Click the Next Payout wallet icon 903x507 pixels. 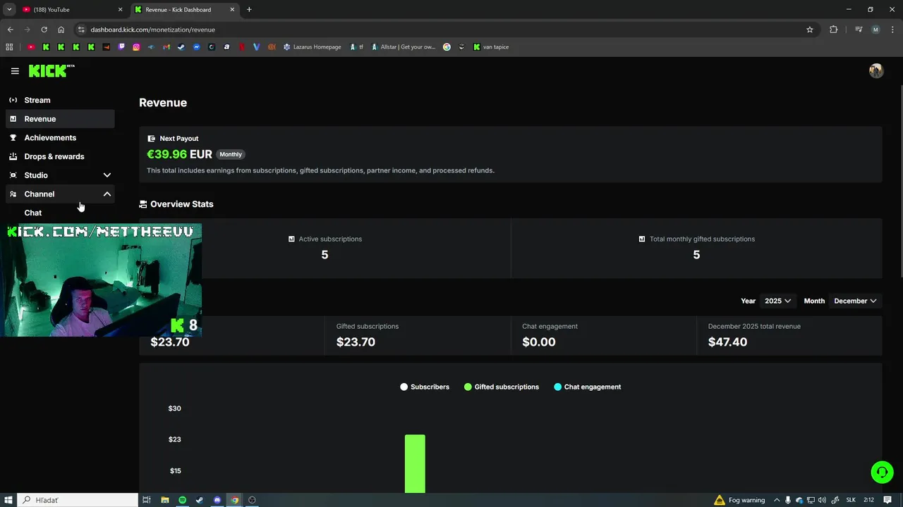click(152, 139)
